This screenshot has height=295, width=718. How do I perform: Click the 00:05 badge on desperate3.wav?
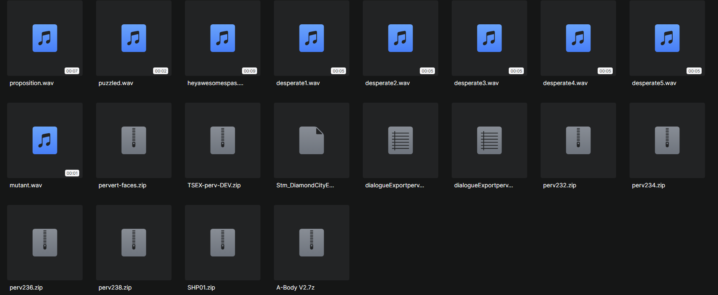[x=517, y=71]
